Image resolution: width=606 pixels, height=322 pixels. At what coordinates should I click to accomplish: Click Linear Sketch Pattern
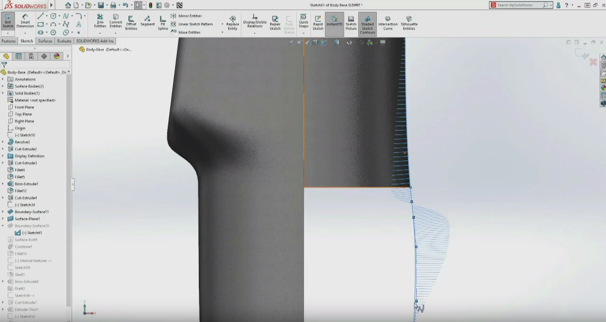click(192, 24)
